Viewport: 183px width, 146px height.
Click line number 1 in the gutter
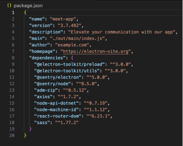tap(13, 13)
